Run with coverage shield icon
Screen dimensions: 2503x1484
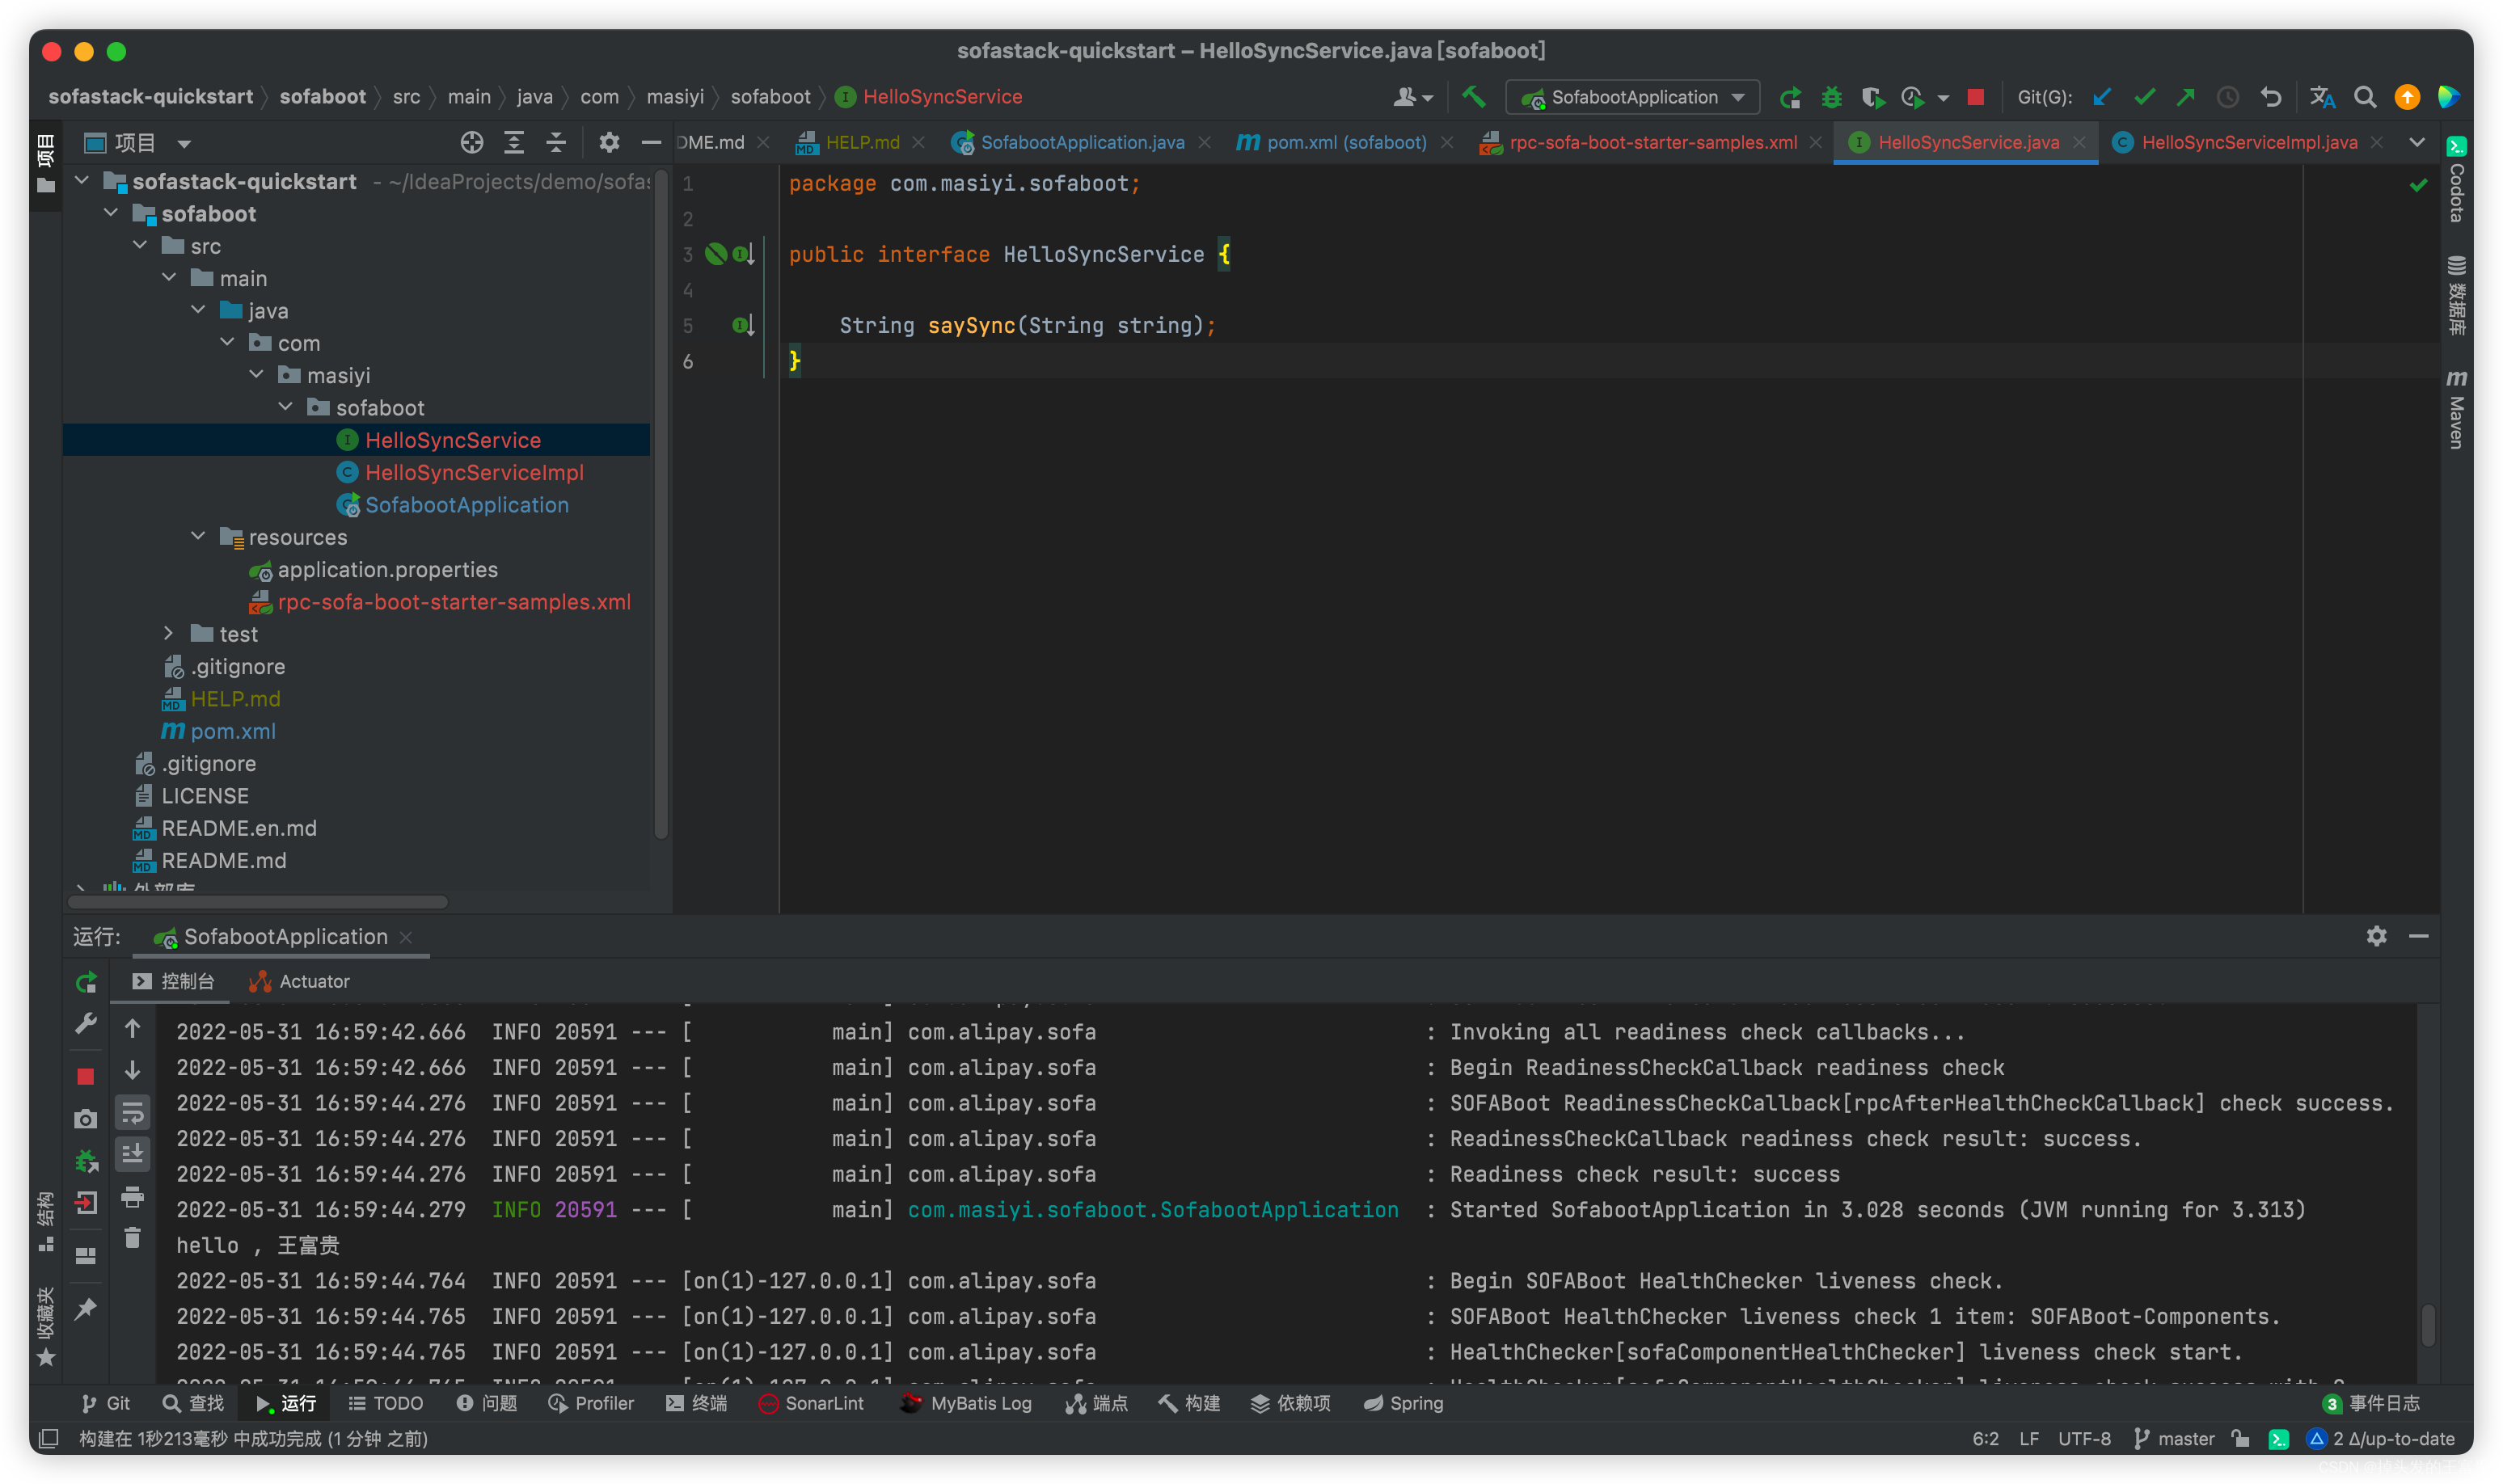(1872, 97)
